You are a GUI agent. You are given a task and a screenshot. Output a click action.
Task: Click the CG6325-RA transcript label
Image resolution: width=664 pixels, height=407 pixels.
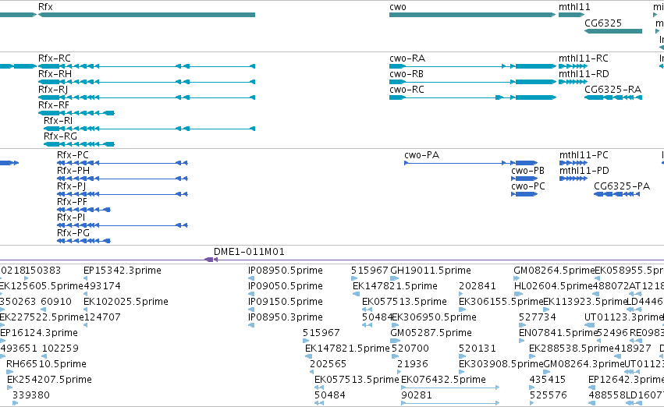point(613,89)
